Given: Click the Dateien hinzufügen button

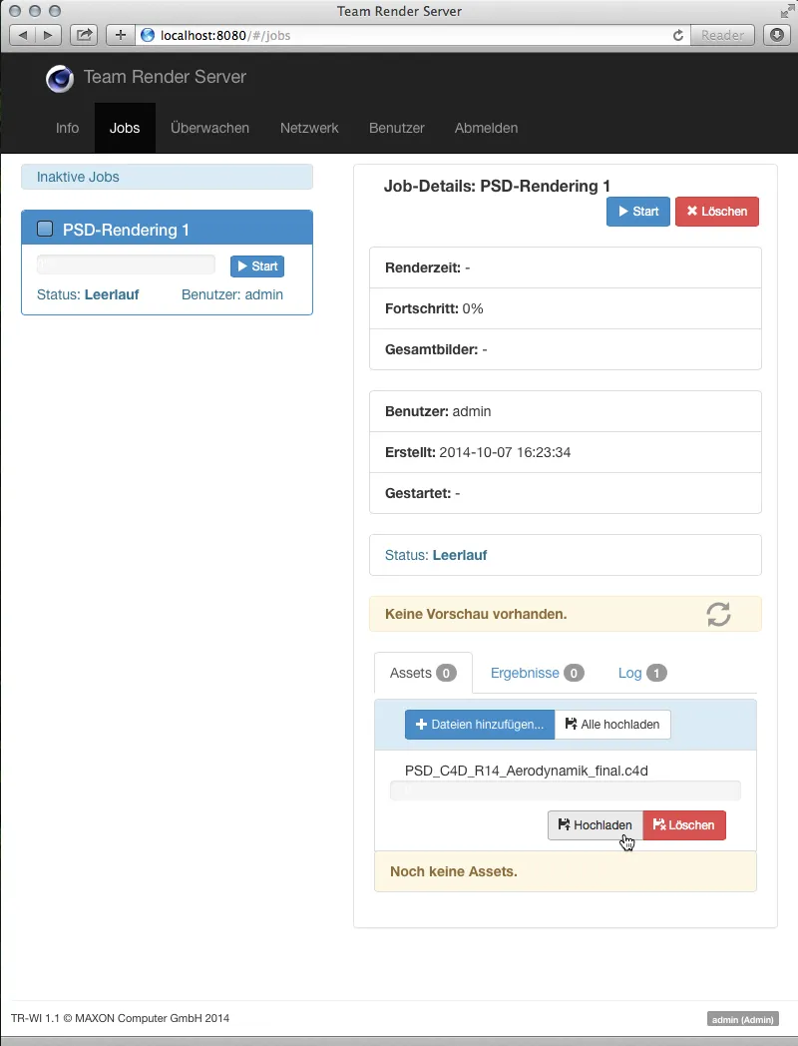Looking at the screenshot, I should point(479,725).
